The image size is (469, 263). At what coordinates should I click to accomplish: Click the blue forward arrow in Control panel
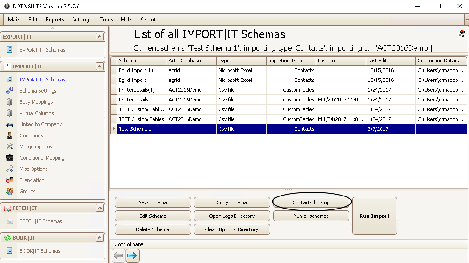(132, 256)
